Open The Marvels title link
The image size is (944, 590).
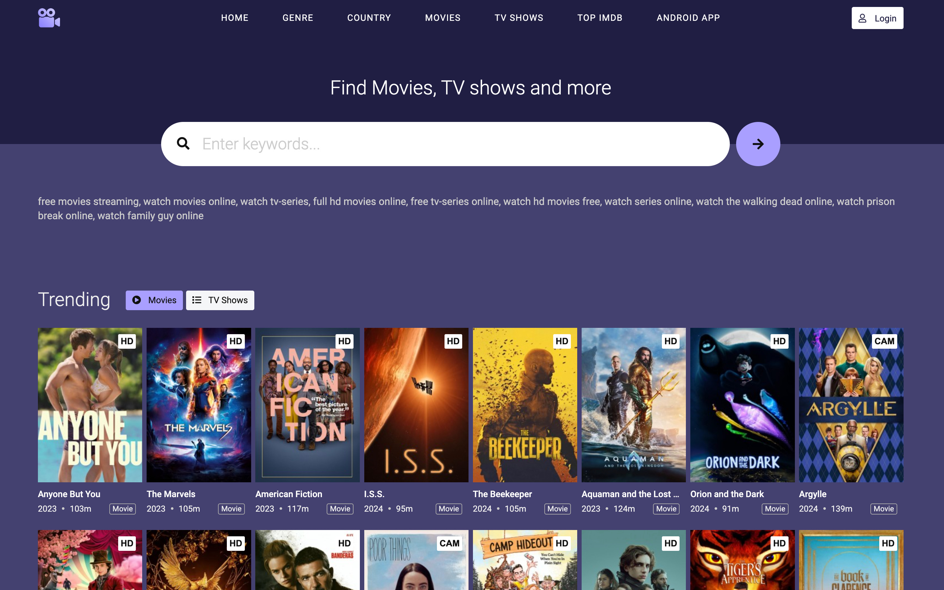pos(171,494)
